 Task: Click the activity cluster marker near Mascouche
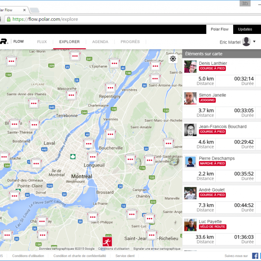(70, 94)
